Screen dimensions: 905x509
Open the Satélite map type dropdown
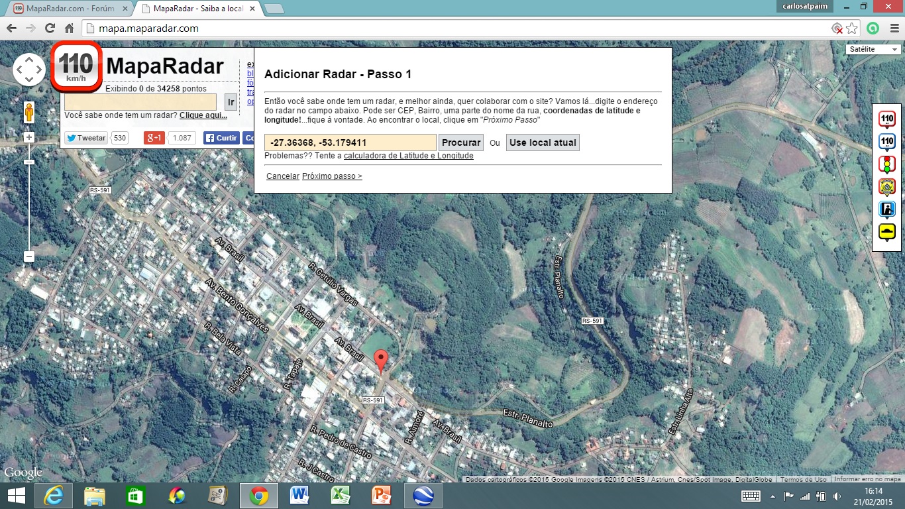(874, 50)
